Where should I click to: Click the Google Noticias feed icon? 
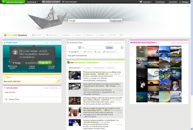68,63
